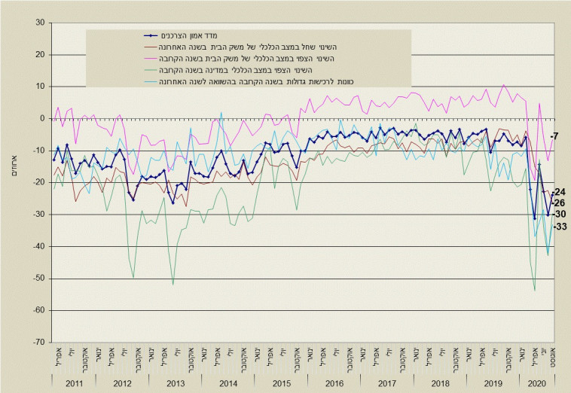Click the cyan legend line sample
Viewport: 571px width, 393px height.
click(x=151, y=81)
